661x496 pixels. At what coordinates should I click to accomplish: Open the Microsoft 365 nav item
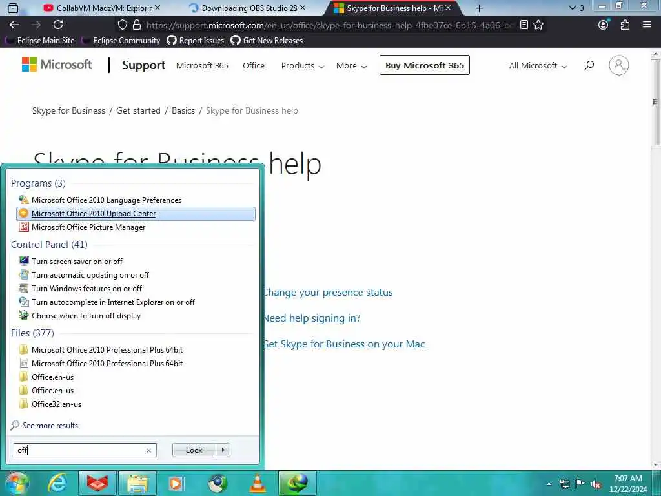pyautogui.click(x=202, y=66)
